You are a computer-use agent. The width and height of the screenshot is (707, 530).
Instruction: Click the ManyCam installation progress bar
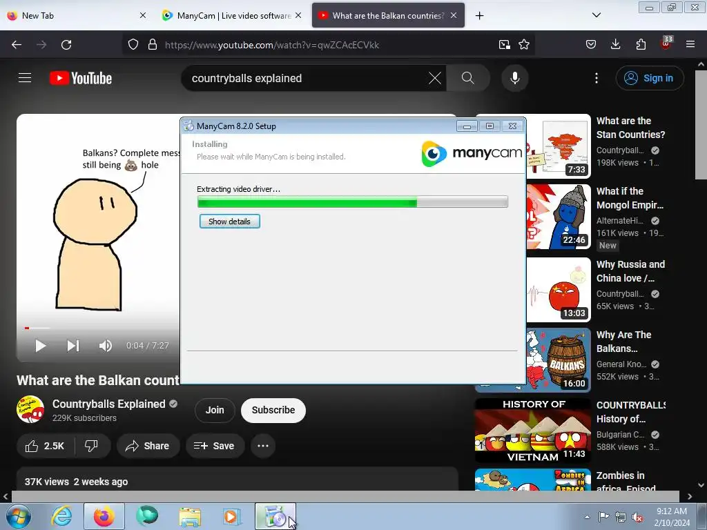click(353, 202)
